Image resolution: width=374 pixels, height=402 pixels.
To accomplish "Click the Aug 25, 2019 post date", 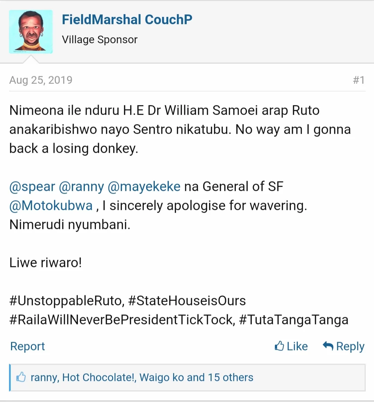I will 41,80.
